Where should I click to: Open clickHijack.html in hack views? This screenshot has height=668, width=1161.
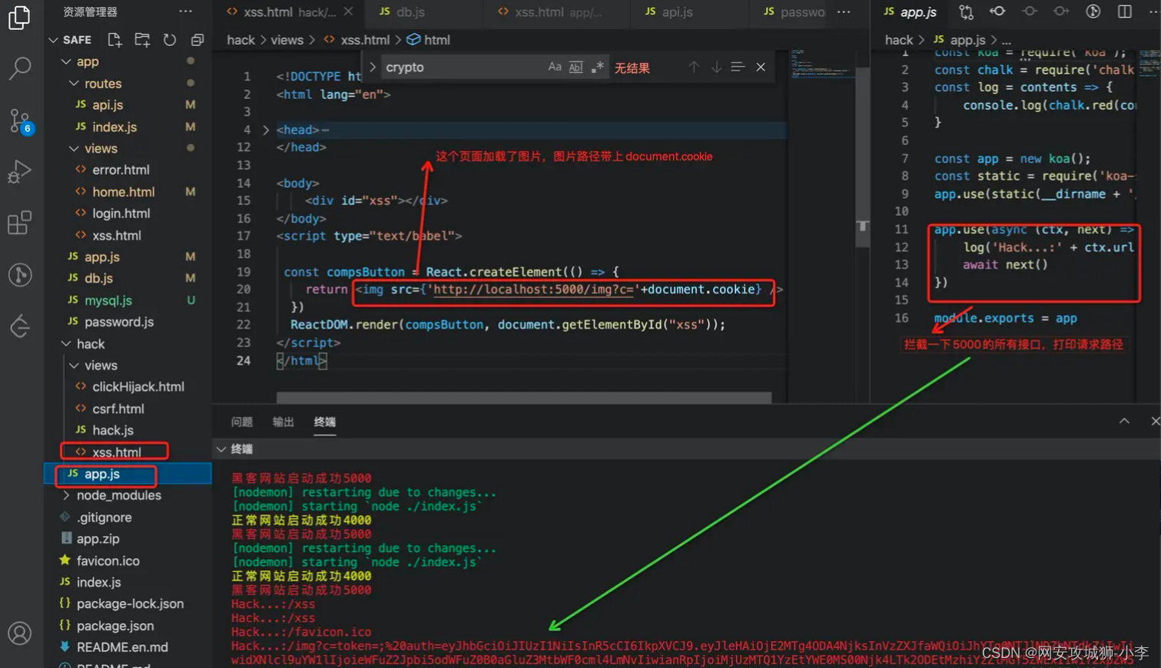pos(138,387)
